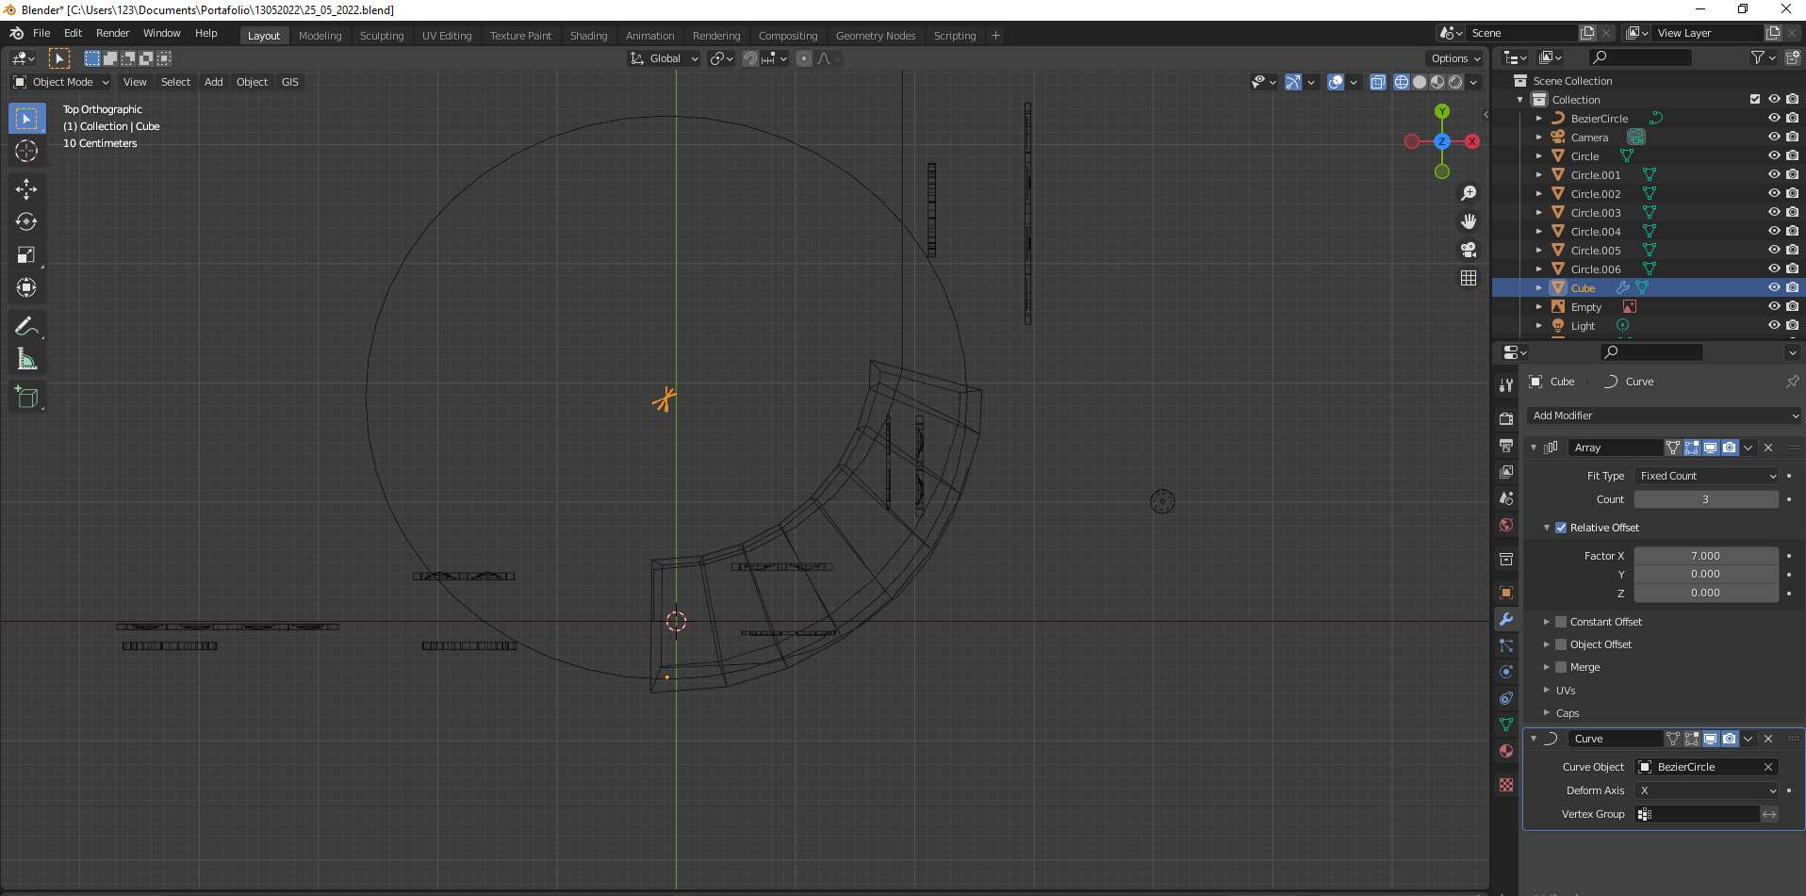
Task: Open Object Mode dropdown
Action: [x=61, y=82]
